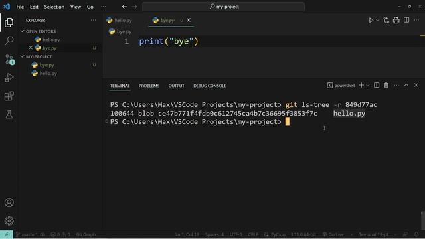Open the Explorer view in activity bar

9,22
